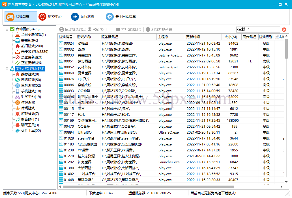The width and height of the screenshot is (292, 198).
Task: Sort by the 游戏级别 column header
Action: tap(267, 37)
